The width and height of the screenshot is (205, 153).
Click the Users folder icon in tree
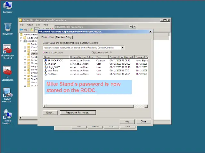[x=29, y=82]
